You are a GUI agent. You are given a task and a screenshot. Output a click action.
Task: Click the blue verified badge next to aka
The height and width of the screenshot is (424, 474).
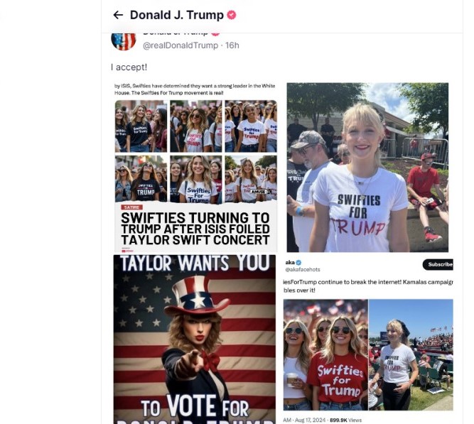299,262
